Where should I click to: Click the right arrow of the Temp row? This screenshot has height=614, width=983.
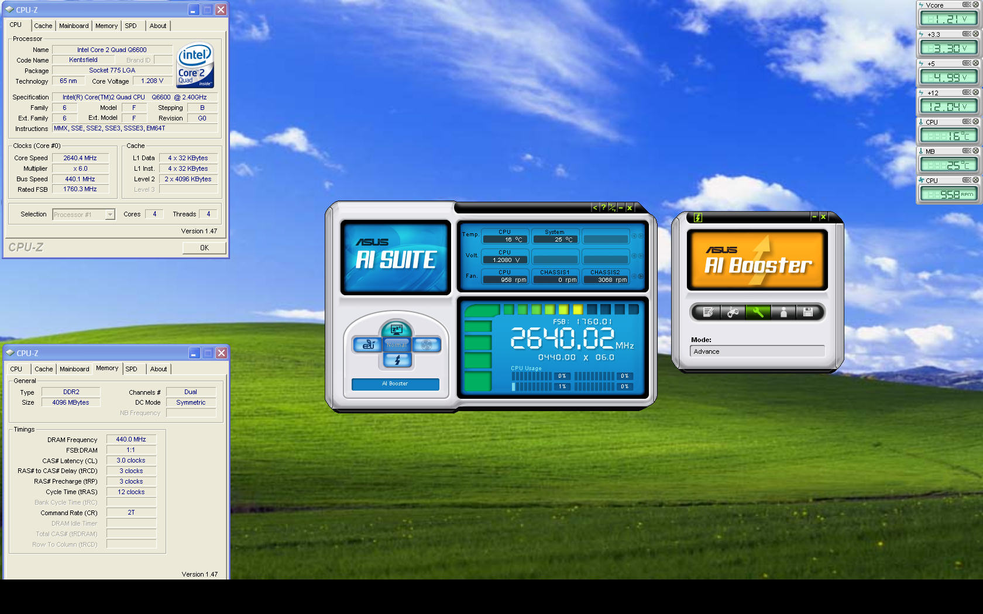tap(641, 236)
